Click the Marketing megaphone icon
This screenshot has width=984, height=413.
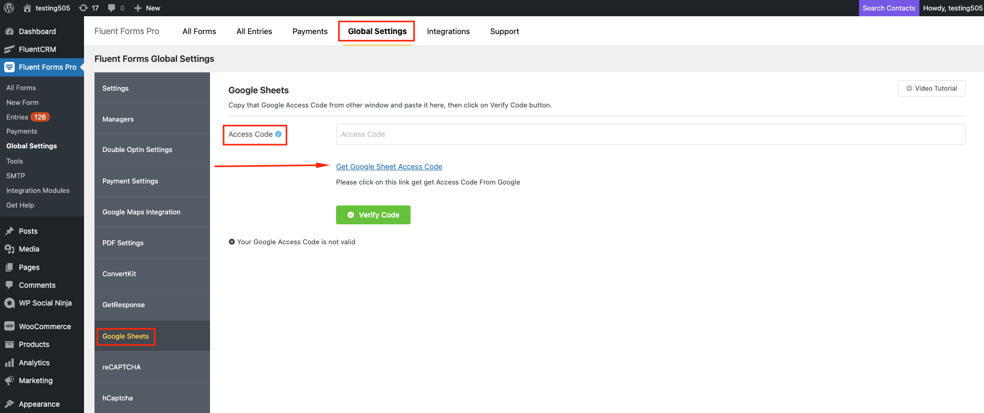pyautogui.click(x=9, y=381)
